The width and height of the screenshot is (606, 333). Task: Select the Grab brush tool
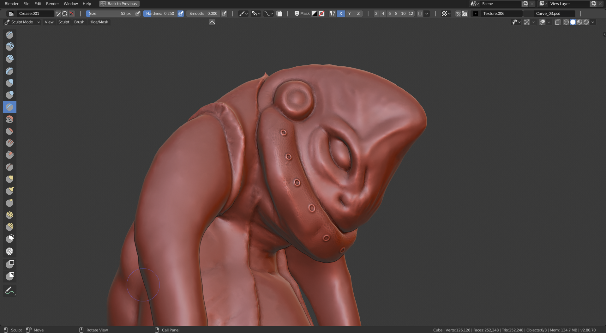tap(9, 179)
